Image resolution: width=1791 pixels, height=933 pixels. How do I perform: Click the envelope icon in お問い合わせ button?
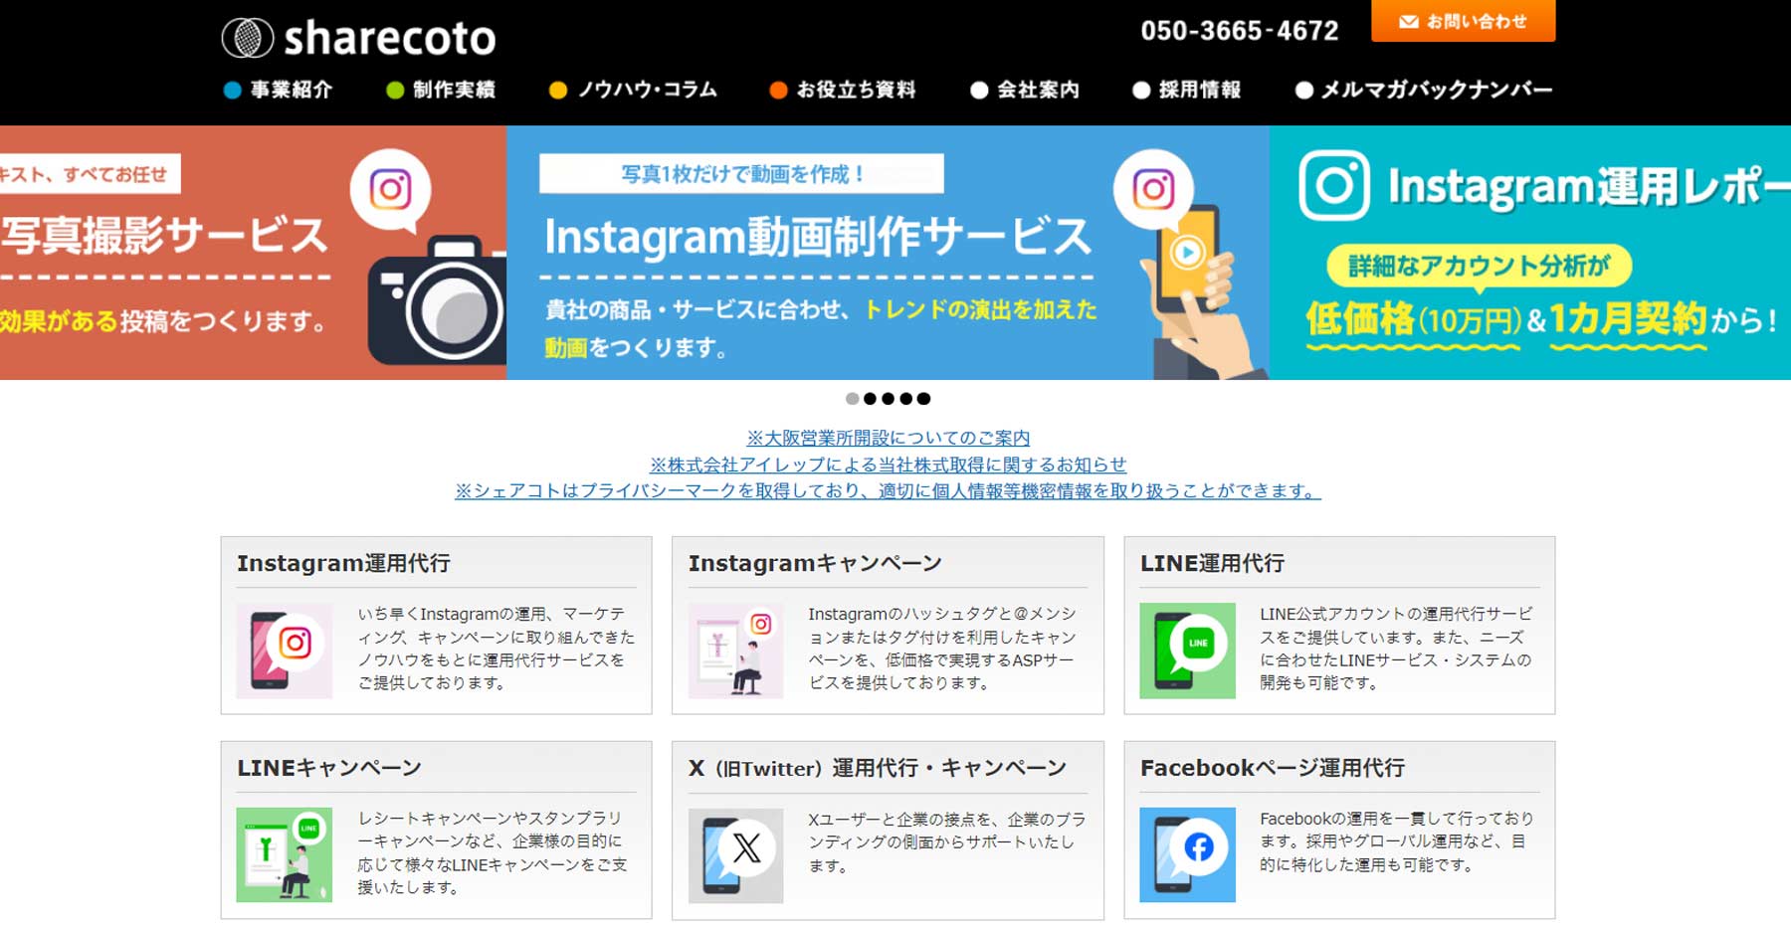pos(1408,21)
